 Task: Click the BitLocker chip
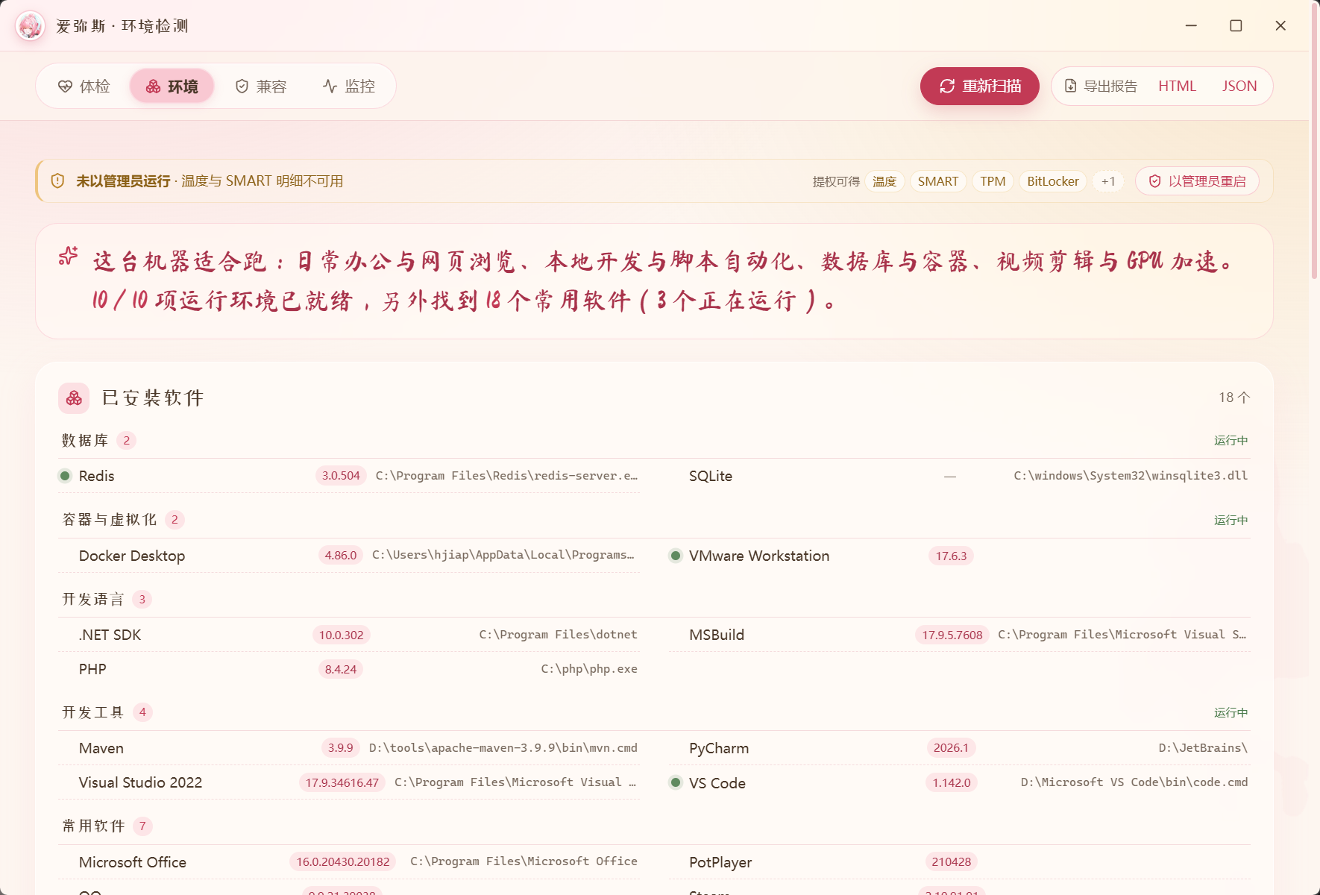pos(1052,181)
